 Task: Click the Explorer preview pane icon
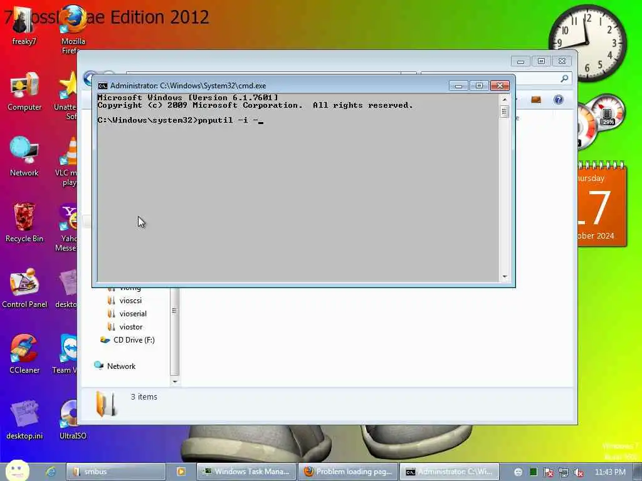[535, 100]
